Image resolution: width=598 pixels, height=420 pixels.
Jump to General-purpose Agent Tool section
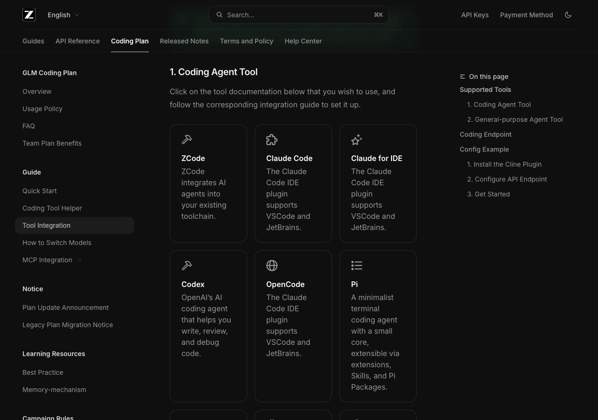pyautogui.click(x=515, y=119)
